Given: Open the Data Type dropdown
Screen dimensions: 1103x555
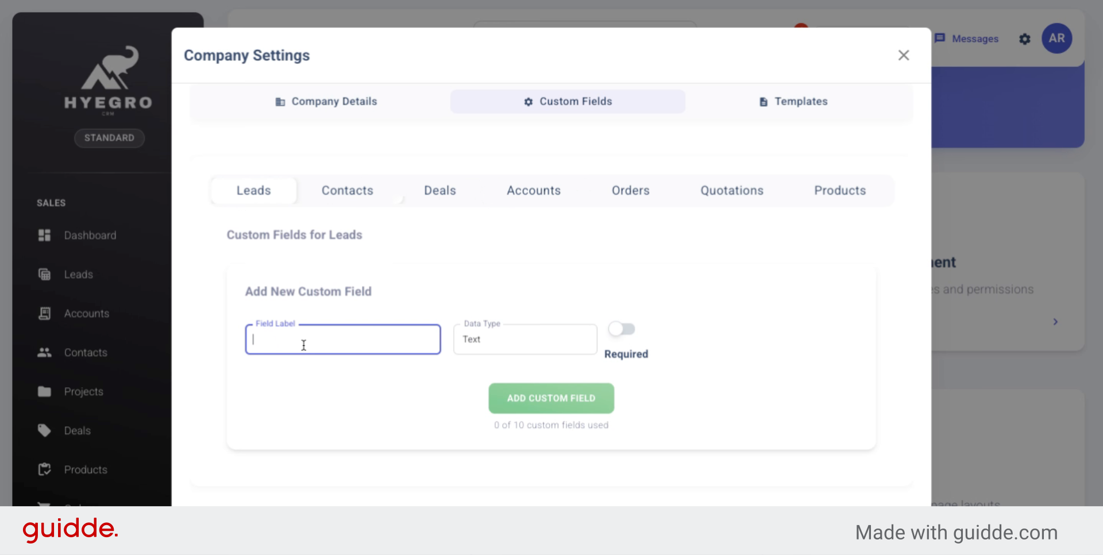Looking at the screenshot, I should (x=525, y=340).
